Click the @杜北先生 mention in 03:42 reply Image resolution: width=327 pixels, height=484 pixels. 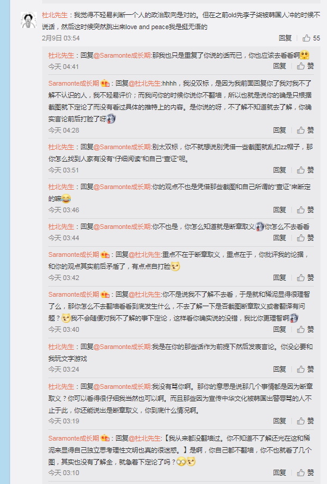pyautogui.click(x=144, y=254)
